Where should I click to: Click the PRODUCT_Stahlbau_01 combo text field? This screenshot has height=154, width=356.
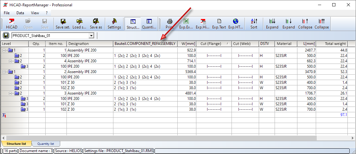click(x=50, y=36)
